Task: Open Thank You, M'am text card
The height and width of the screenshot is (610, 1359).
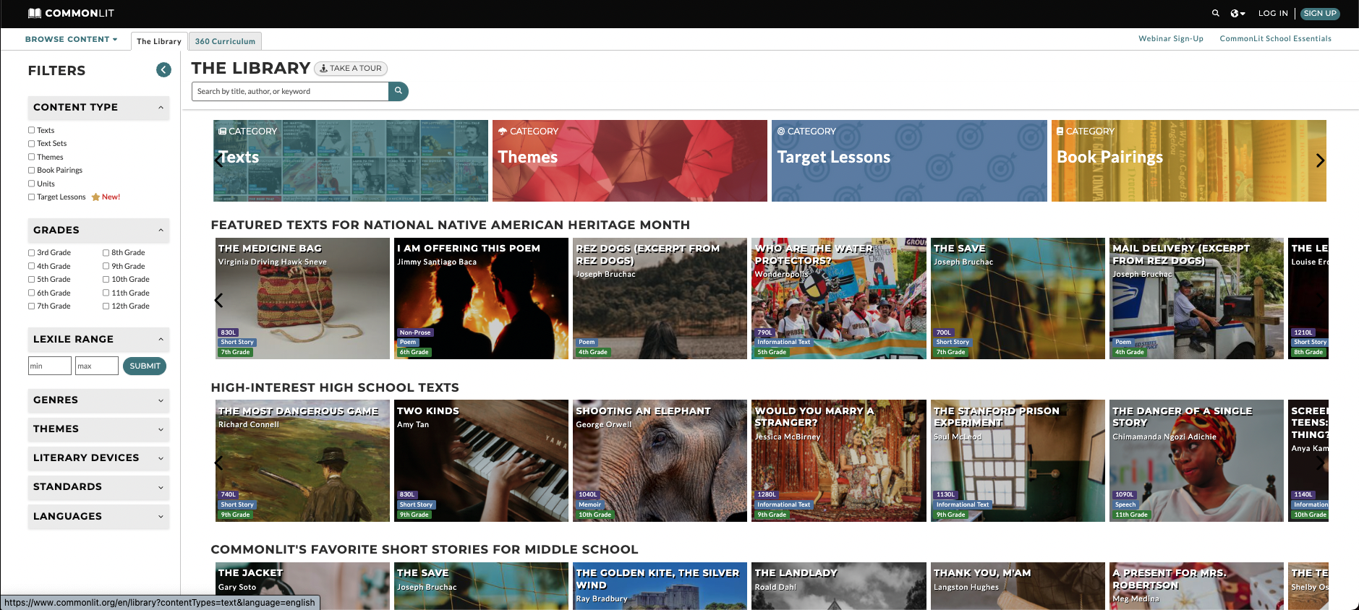Action: [1018, 586]
